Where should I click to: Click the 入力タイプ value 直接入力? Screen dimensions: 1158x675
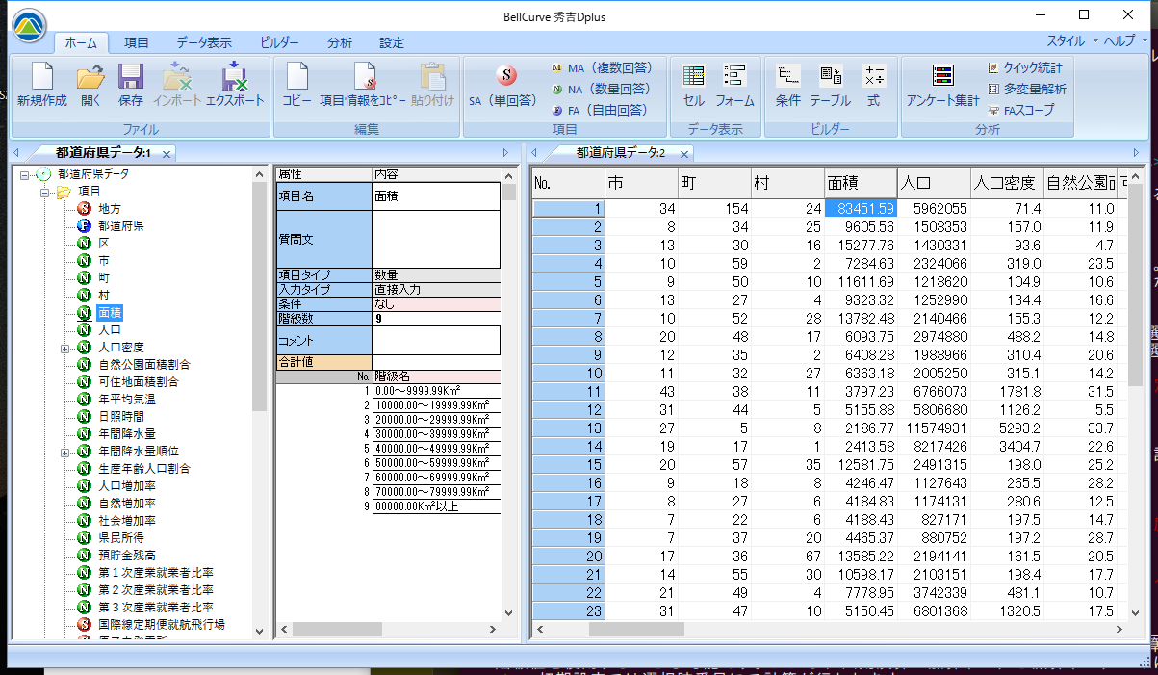436,289
